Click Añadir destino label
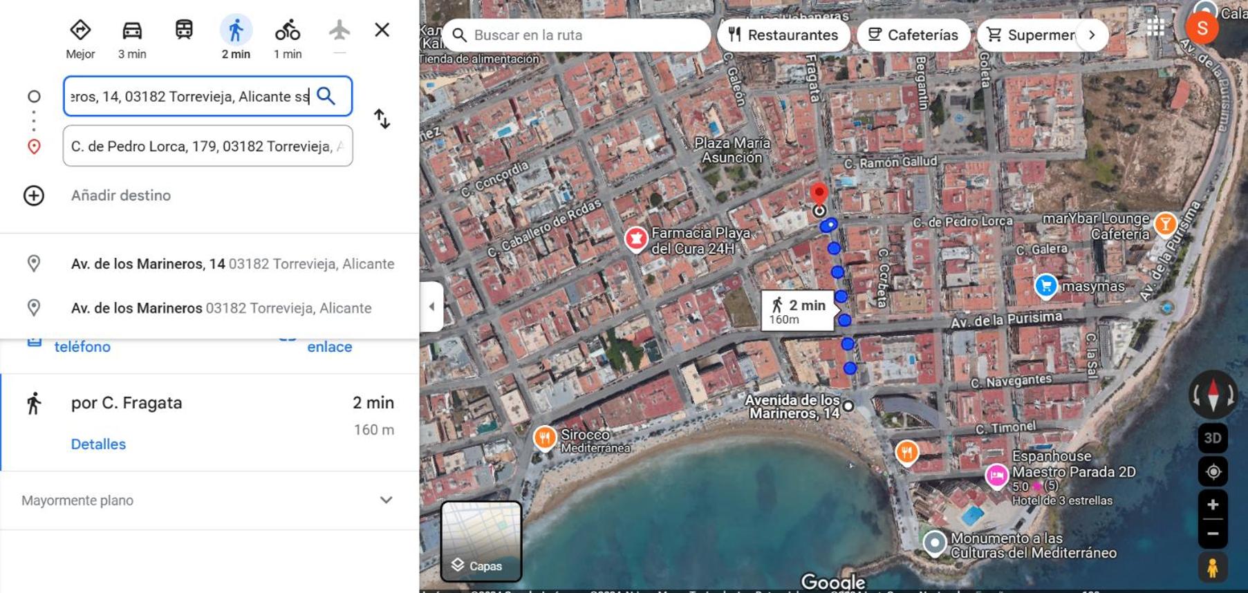 click(121, 196)
